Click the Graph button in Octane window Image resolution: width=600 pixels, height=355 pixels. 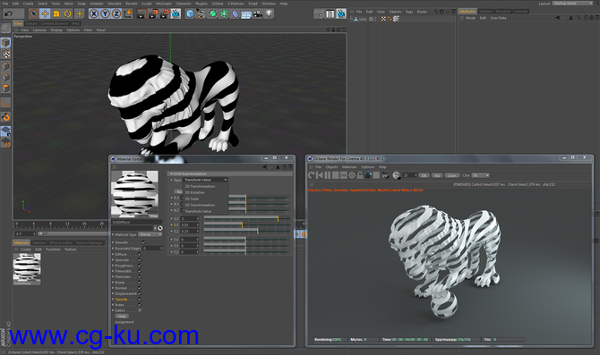[452, 175]
